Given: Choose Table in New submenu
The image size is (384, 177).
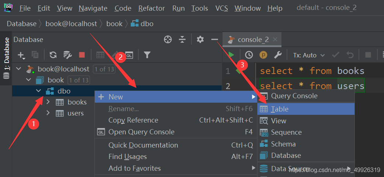Looking at the screenshot, I should coord(306,109).
